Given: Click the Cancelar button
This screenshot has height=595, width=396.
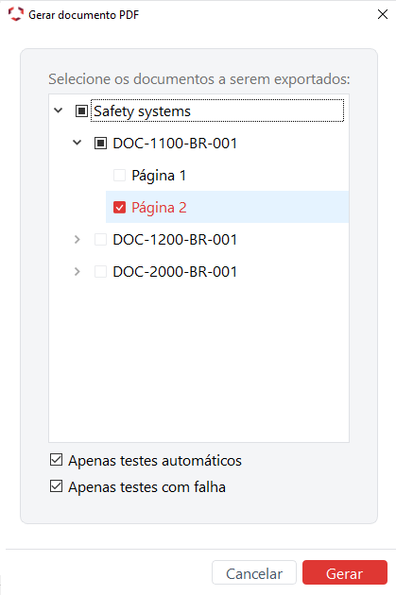Looking at the screenshot, I should [x=254, y=572].
